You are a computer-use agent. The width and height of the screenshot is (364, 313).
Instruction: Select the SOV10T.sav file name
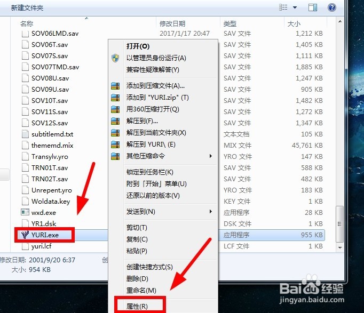50,100
